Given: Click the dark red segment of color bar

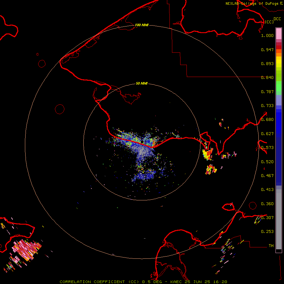Looking at the screenshot, I should click(279, 47).
